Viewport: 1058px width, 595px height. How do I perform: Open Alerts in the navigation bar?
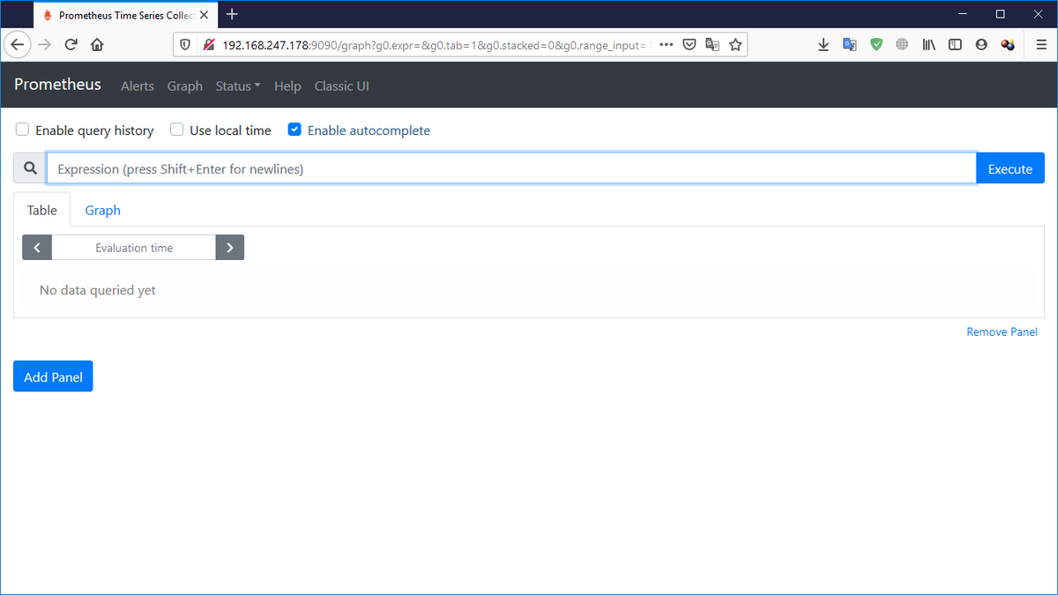pyautogui.click(x=138, y=86)
